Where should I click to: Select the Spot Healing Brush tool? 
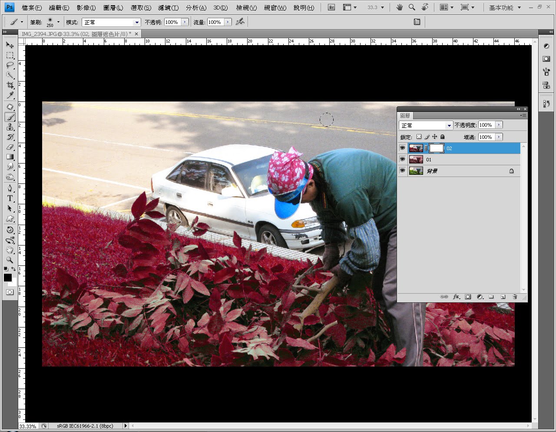[x=10, y=107]
